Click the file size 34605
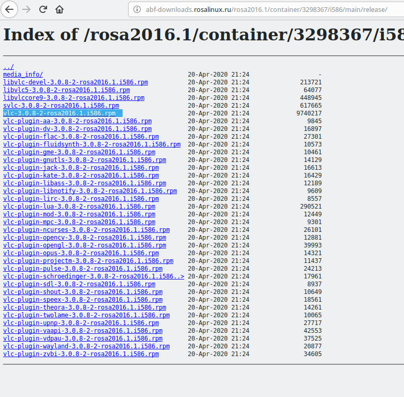This screenshot has height=397, width=404. click(x=312, y=354)
